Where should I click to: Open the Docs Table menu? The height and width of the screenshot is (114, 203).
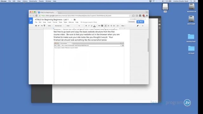point(65,22)
